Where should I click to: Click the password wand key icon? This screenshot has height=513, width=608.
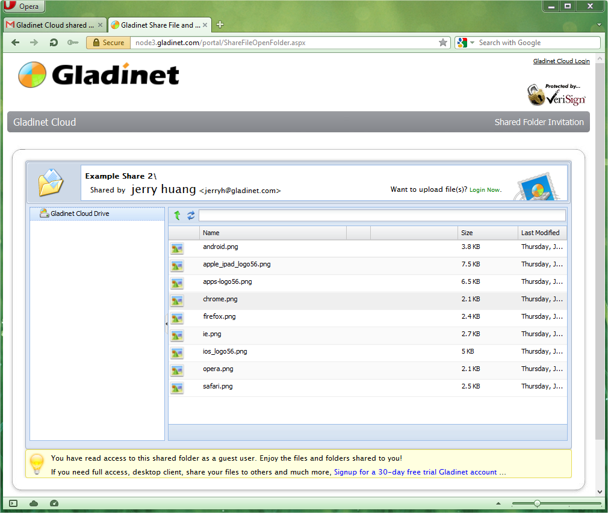tap(72, 43)
